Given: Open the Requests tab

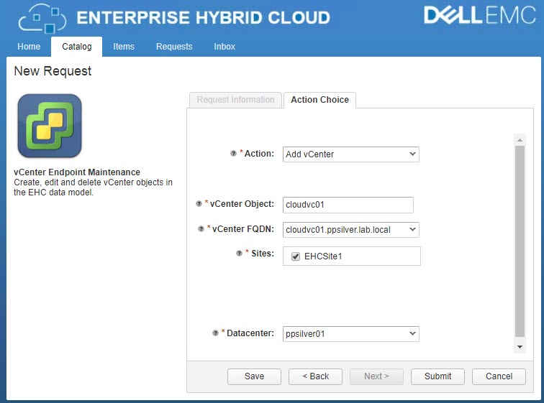Looking at the screenshot, I should point(174,47).
